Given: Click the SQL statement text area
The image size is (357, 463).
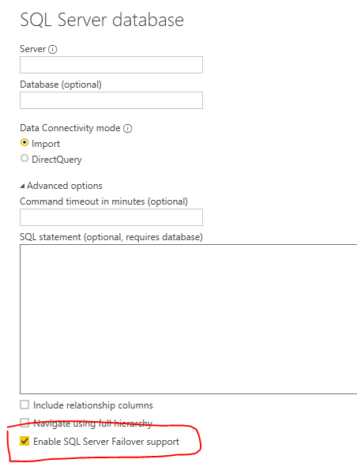Looking at the screenshot, I should click(189, 319).
